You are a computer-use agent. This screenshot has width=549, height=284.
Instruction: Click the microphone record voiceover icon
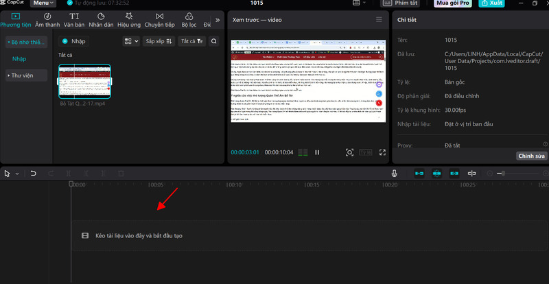(x=395, y=174)
